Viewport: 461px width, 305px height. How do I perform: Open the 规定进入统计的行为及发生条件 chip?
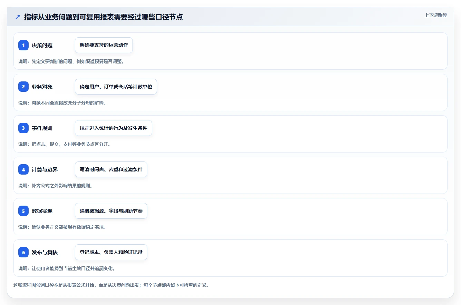click(x=114, y=128)
